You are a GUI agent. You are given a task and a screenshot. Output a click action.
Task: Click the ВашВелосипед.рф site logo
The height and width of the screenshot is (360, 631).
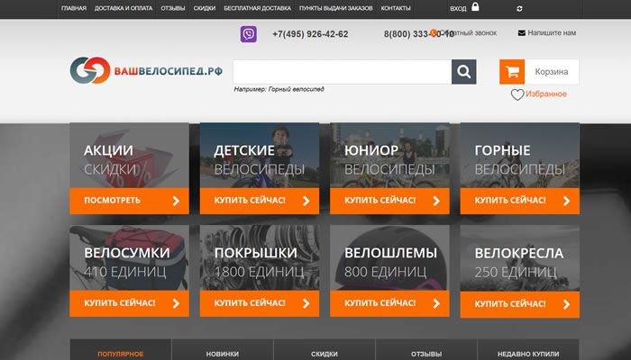[x=146, y=72]
